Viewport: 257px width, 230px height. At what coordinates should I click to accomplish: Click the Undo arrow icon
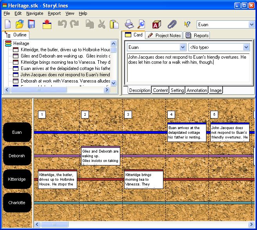[x=62, y=24]
